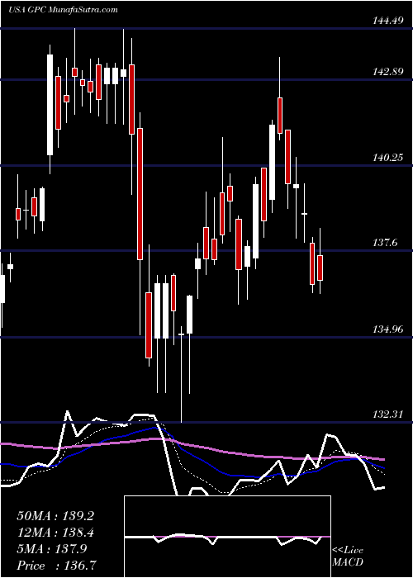Click the 140.25 price axis label
The width and height of the screenshot is (413, 578).
click(x=388, y=158)
